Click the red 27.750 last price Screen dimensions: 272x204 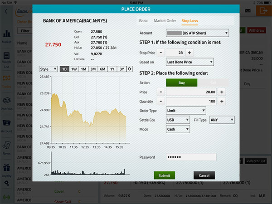(x=53, y=44)
